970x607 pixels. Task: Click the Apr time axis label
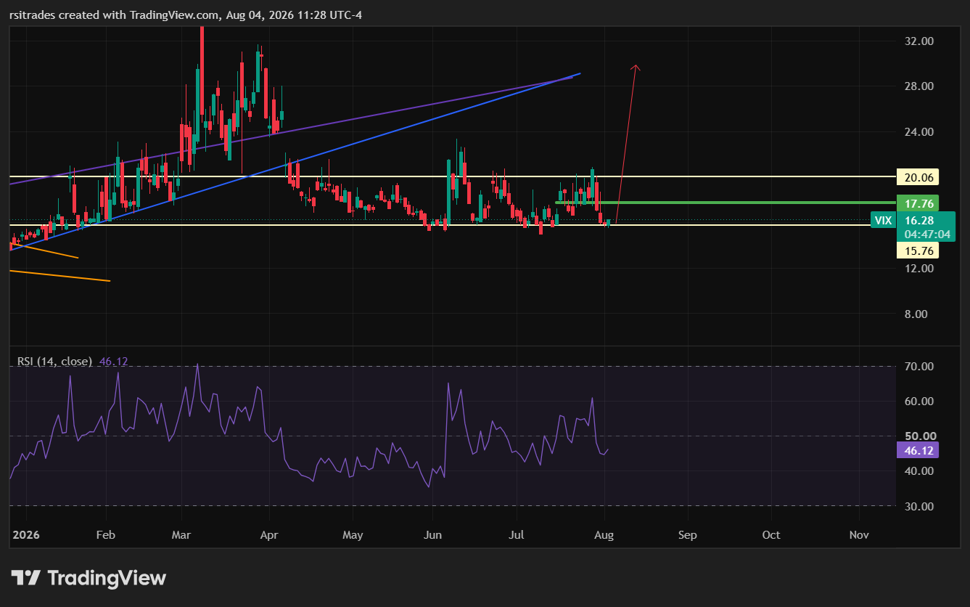coord(269,535)
